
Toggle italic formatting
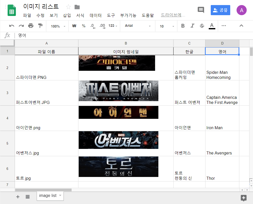click(192, 26)
